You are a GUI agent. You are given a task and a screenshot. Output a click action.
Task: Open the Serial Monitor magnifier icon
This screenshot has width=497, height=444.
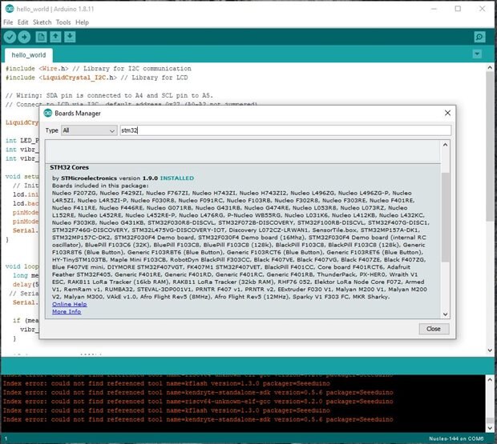click(479, 37)
